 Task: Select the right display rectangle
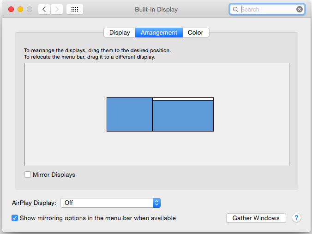pos(183,116)
